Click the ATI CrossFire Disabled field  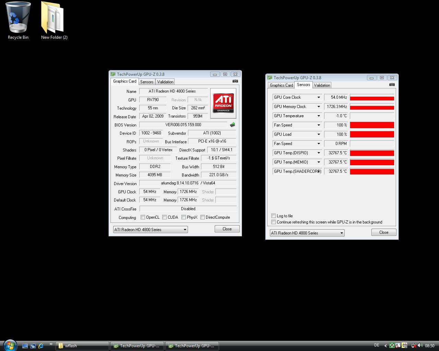[188, 208]
